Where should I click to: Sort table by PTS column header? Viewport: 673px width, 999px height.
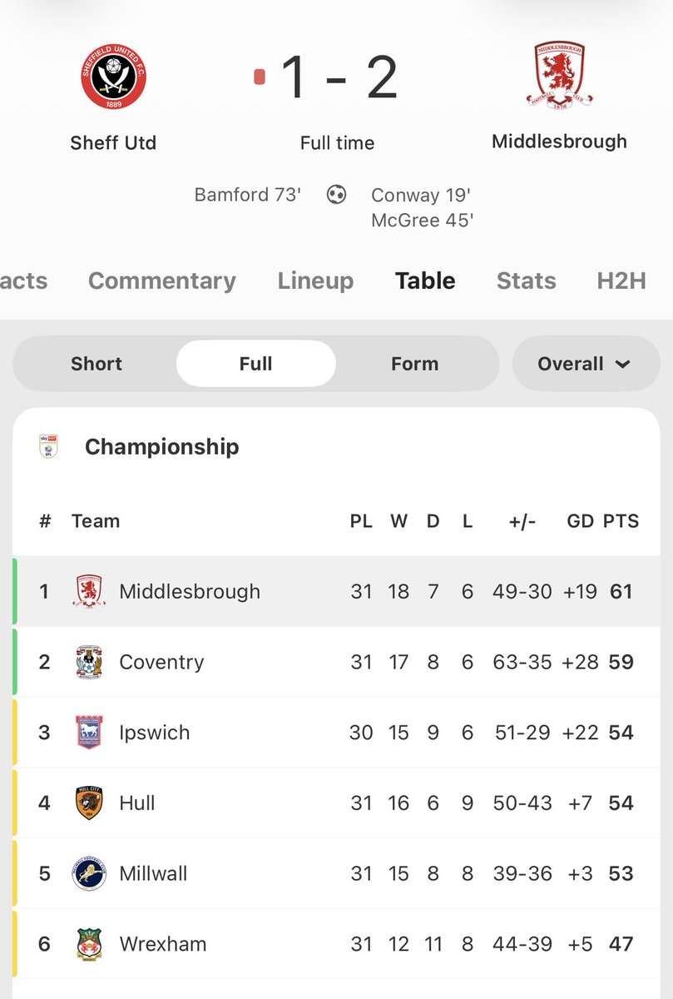click(x=621, y=521)
